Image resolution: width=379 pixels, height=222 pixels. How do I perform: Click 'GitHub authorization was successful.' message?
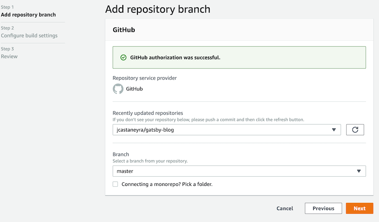[x=175, y=58]
